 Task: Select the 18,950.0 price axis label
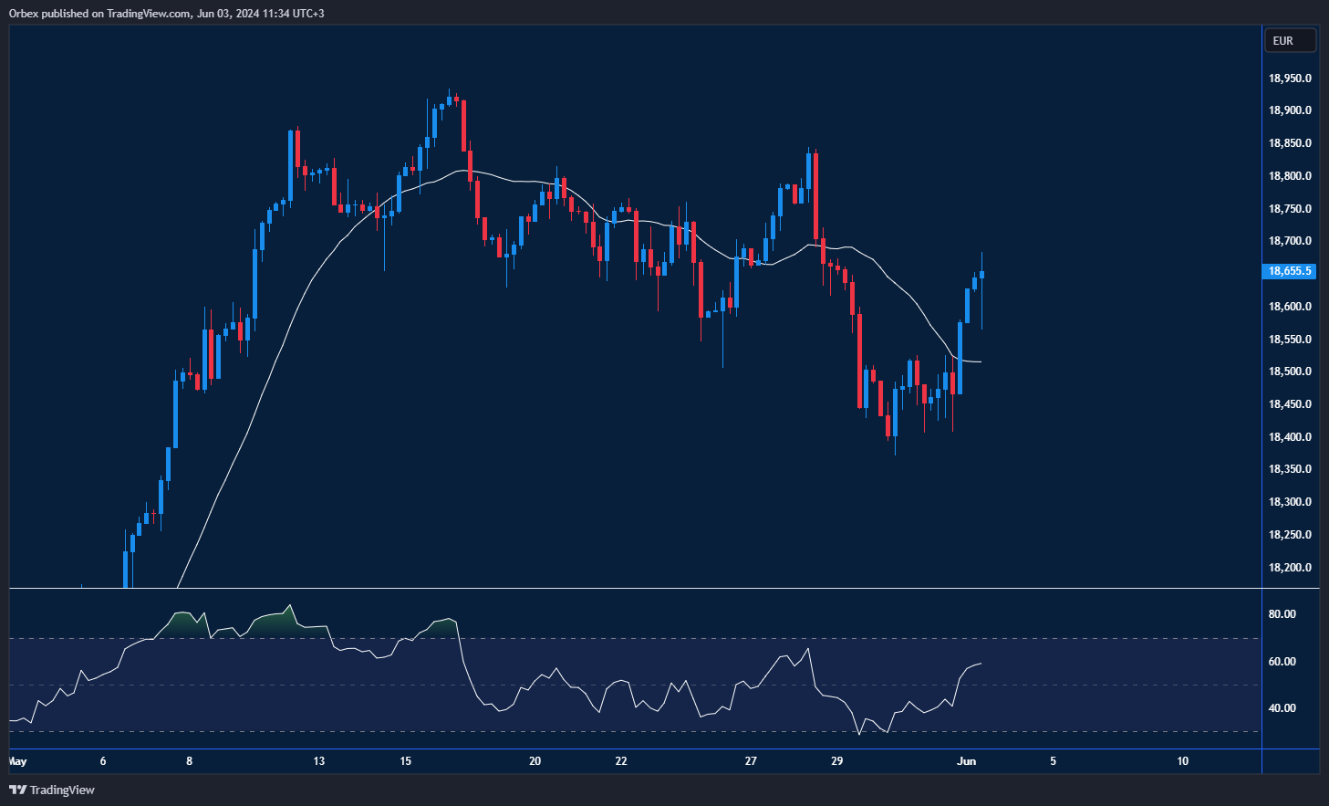(x=1290, y=79)
